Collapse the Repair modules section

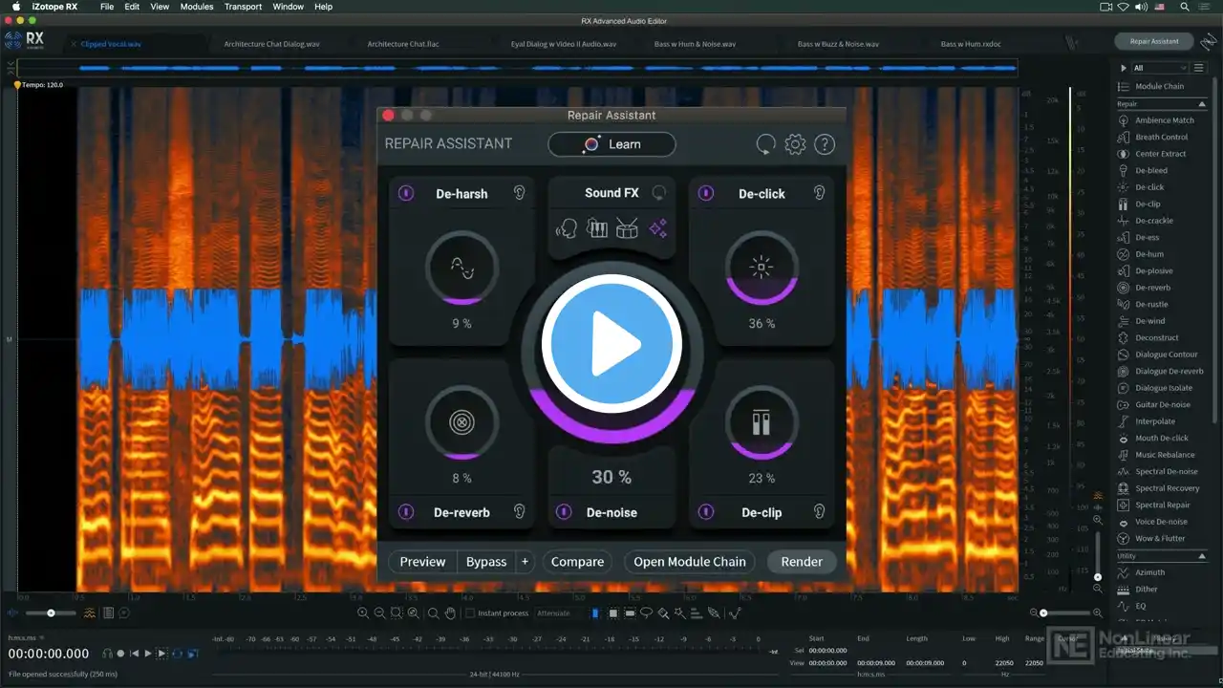point(1201,103)
